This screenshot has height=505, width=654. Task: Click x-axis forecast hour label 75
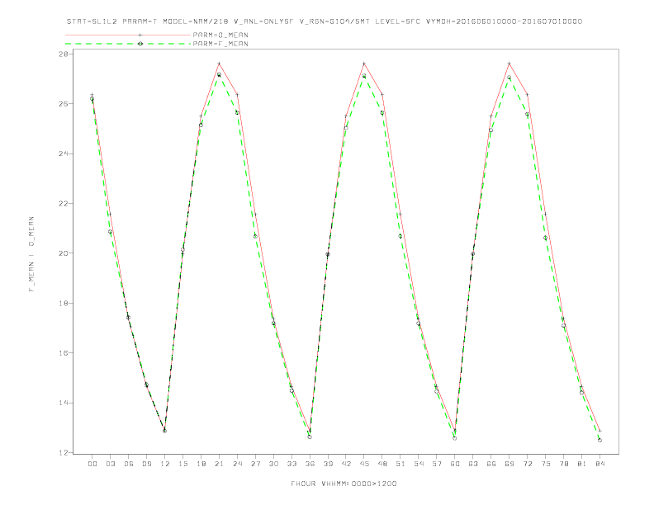[546, 464]
